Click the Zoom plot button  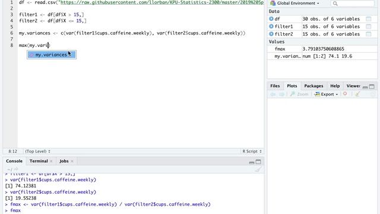(x=299, y=94)
